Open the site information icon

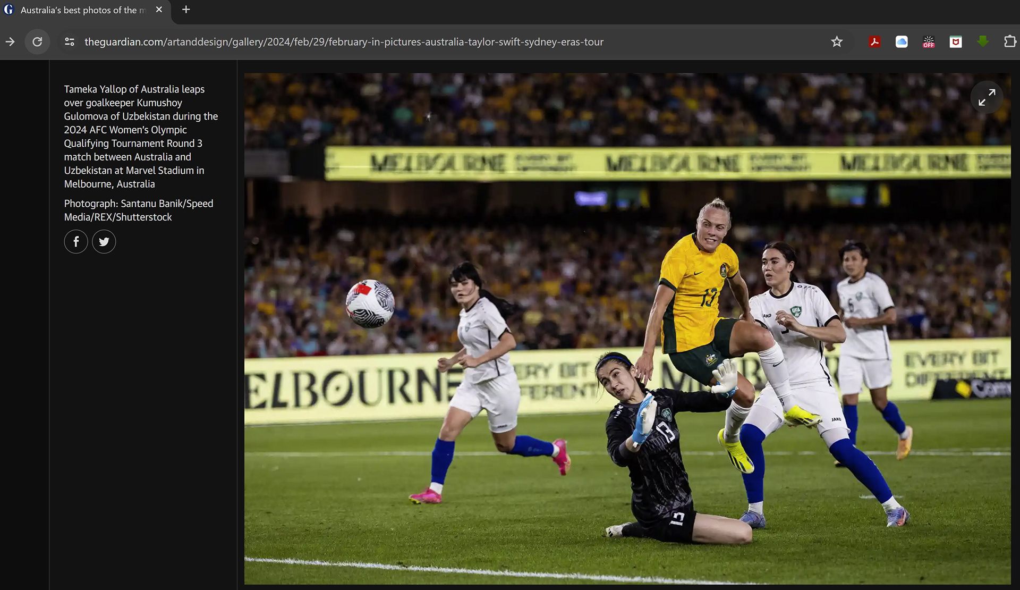(x=70, y=41)
